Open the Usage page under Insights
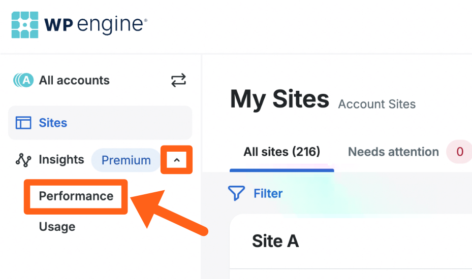The width and height of the screenshot is (472, 279). point(57,227)
